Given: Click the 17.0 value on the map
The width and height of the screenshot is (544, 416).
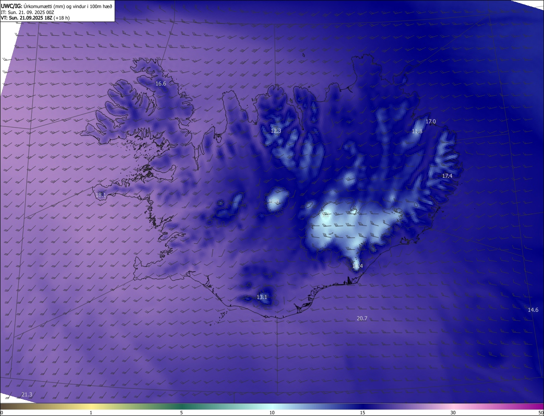Looking at the screenshot, I should tap(431, 122).
